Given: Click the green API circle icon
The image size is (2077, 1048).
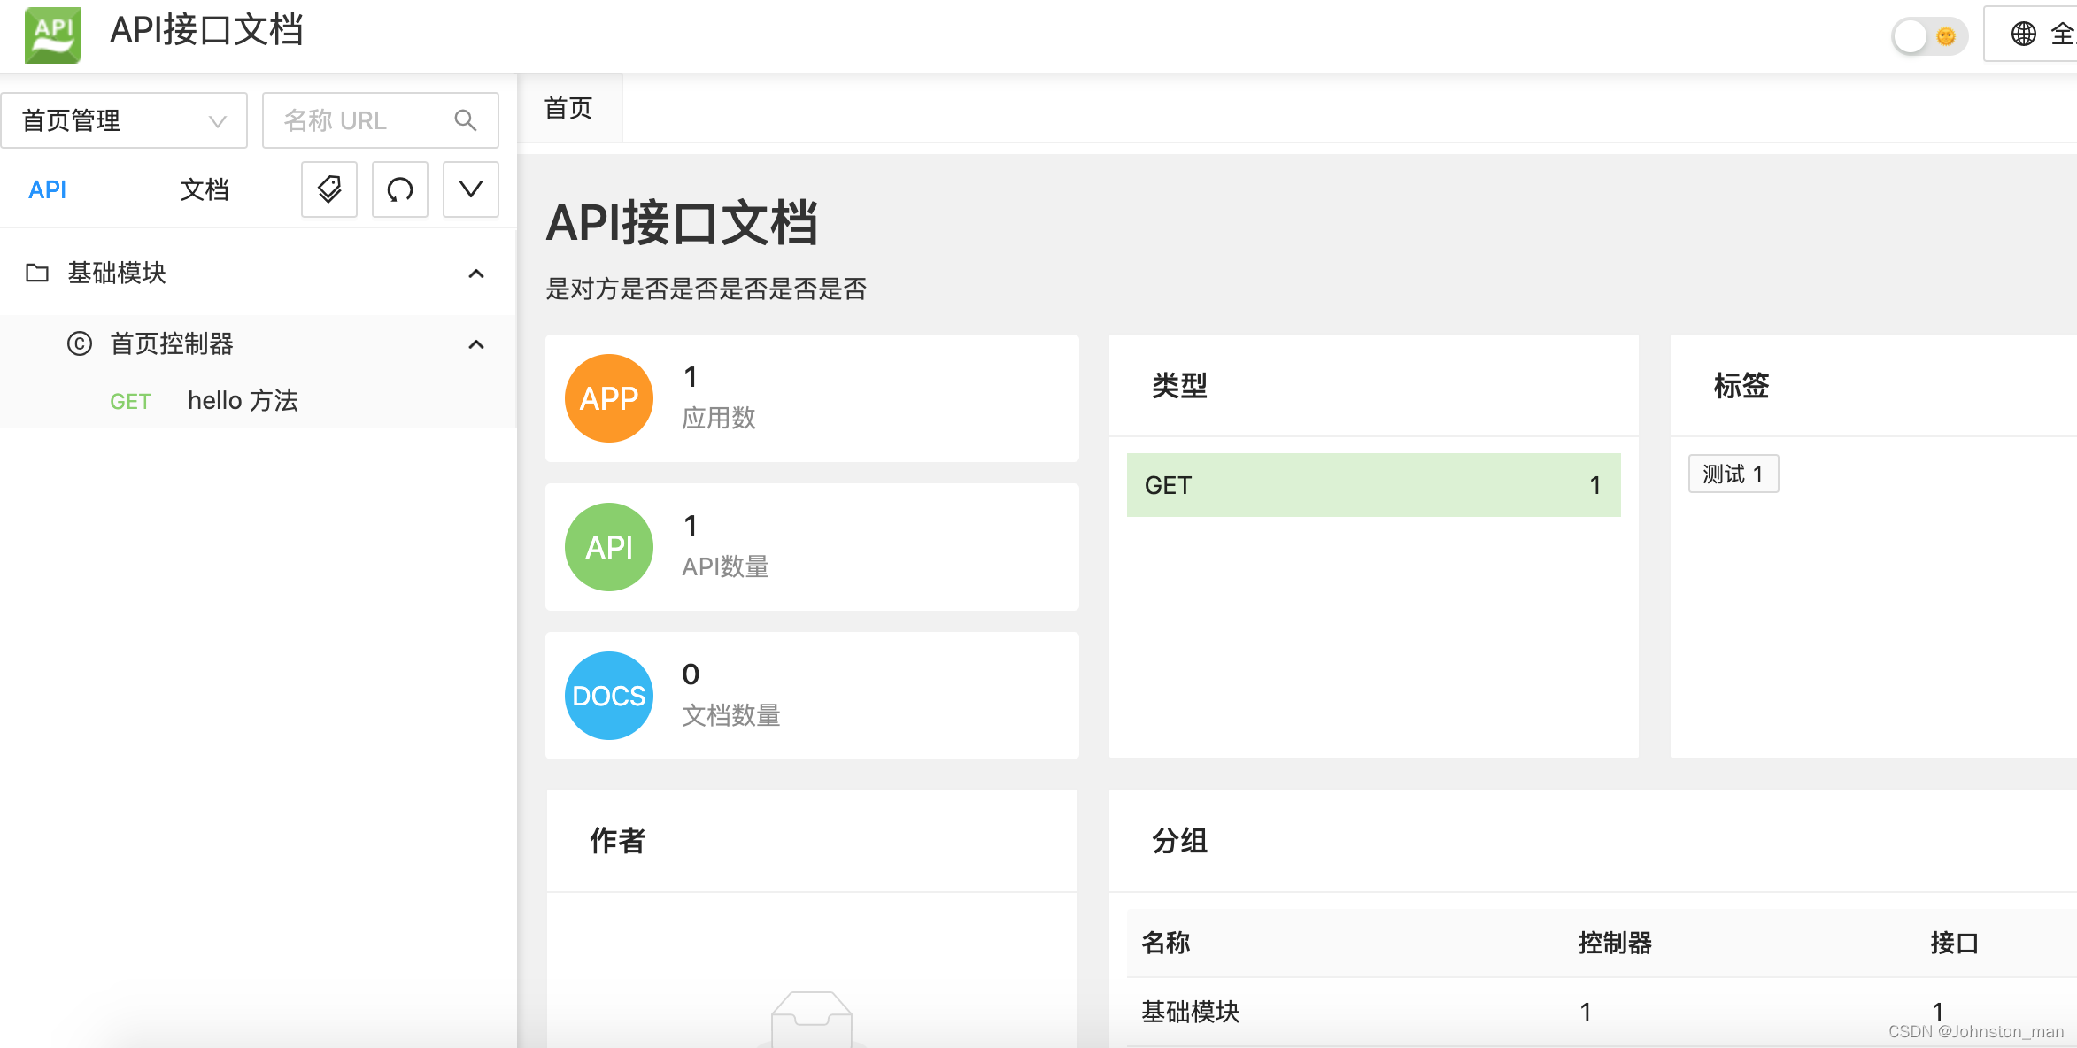Looking at the screenshot, I should pyautogui.click(x=609, y=547).
